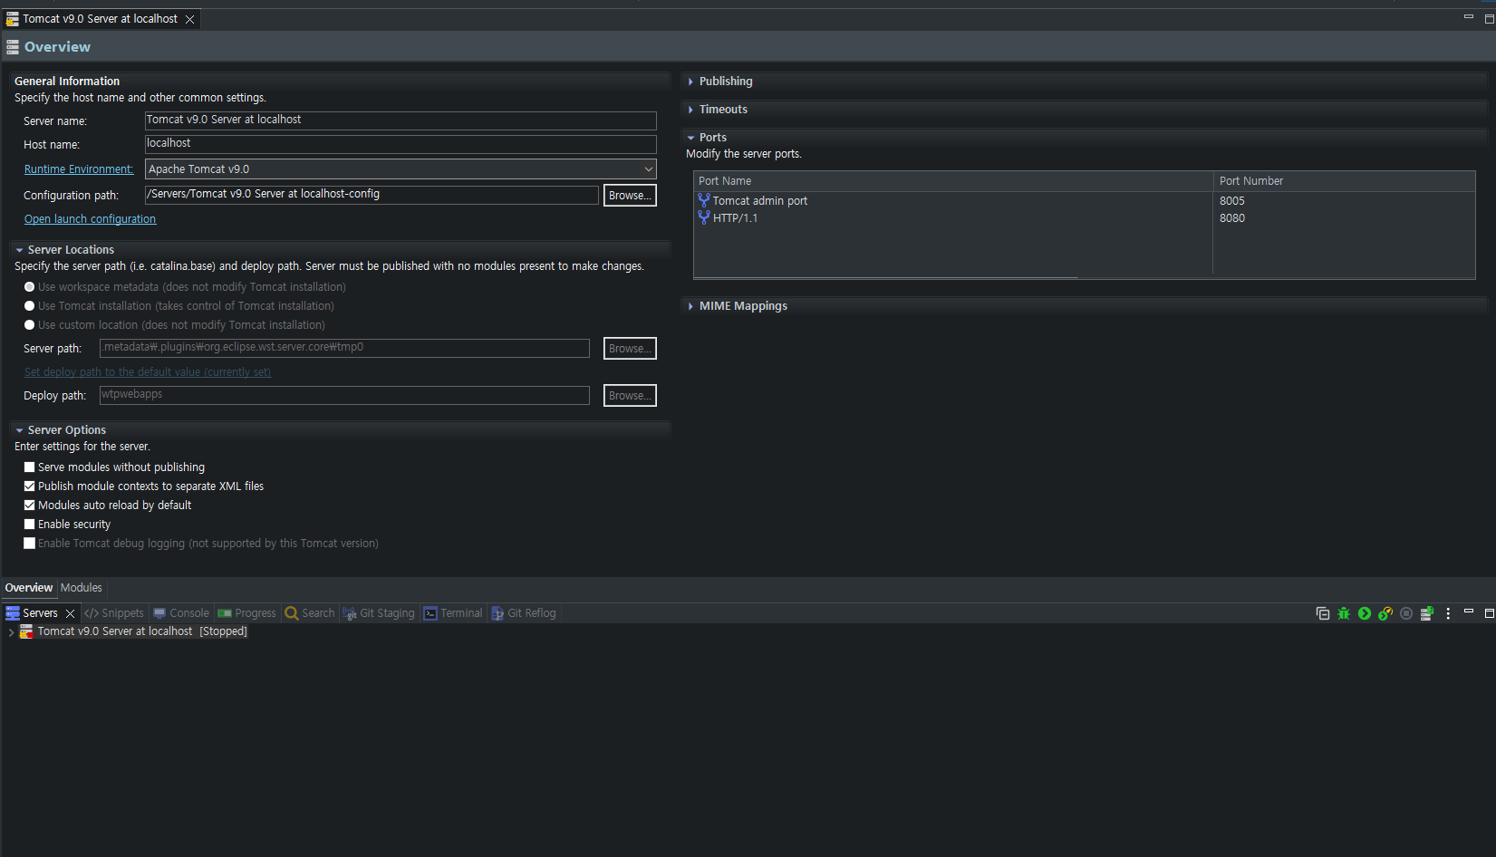Open the Terminal view tab
The height and width of the screenshot is (857, 1496).
(x=453, y=613)
